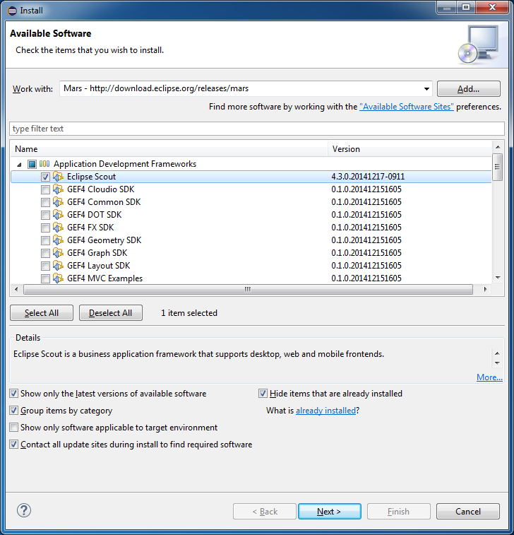This screenshot has height=535, width=514.
Task: Select the GEF4 Layout SDK row text
Action: 99,266
